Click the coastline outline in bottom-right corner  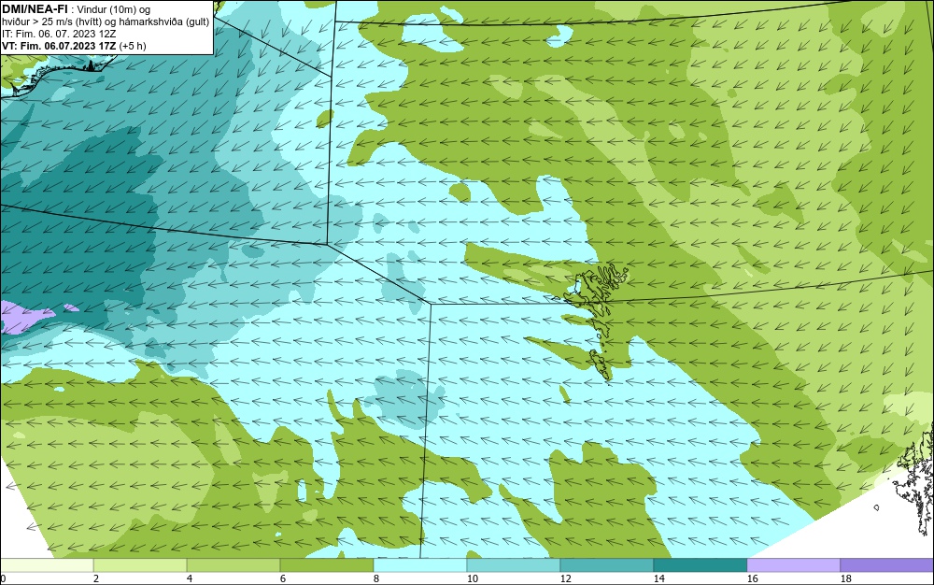[x=914, y=478]
